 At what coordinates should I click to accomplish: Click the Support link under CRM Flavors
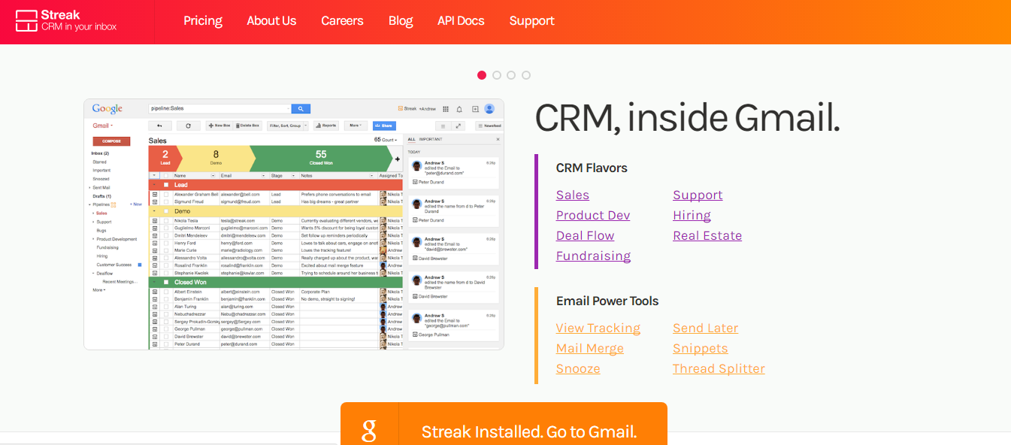(x=698, y=195)
